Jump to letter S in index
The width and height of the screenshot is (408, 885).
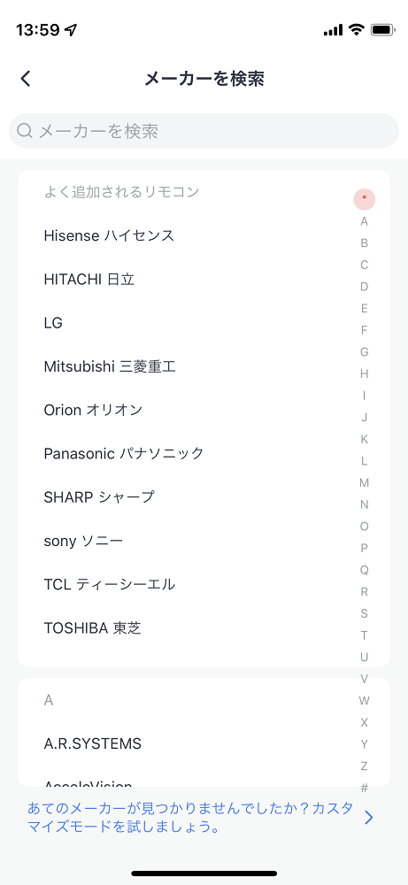click(365, 613)
